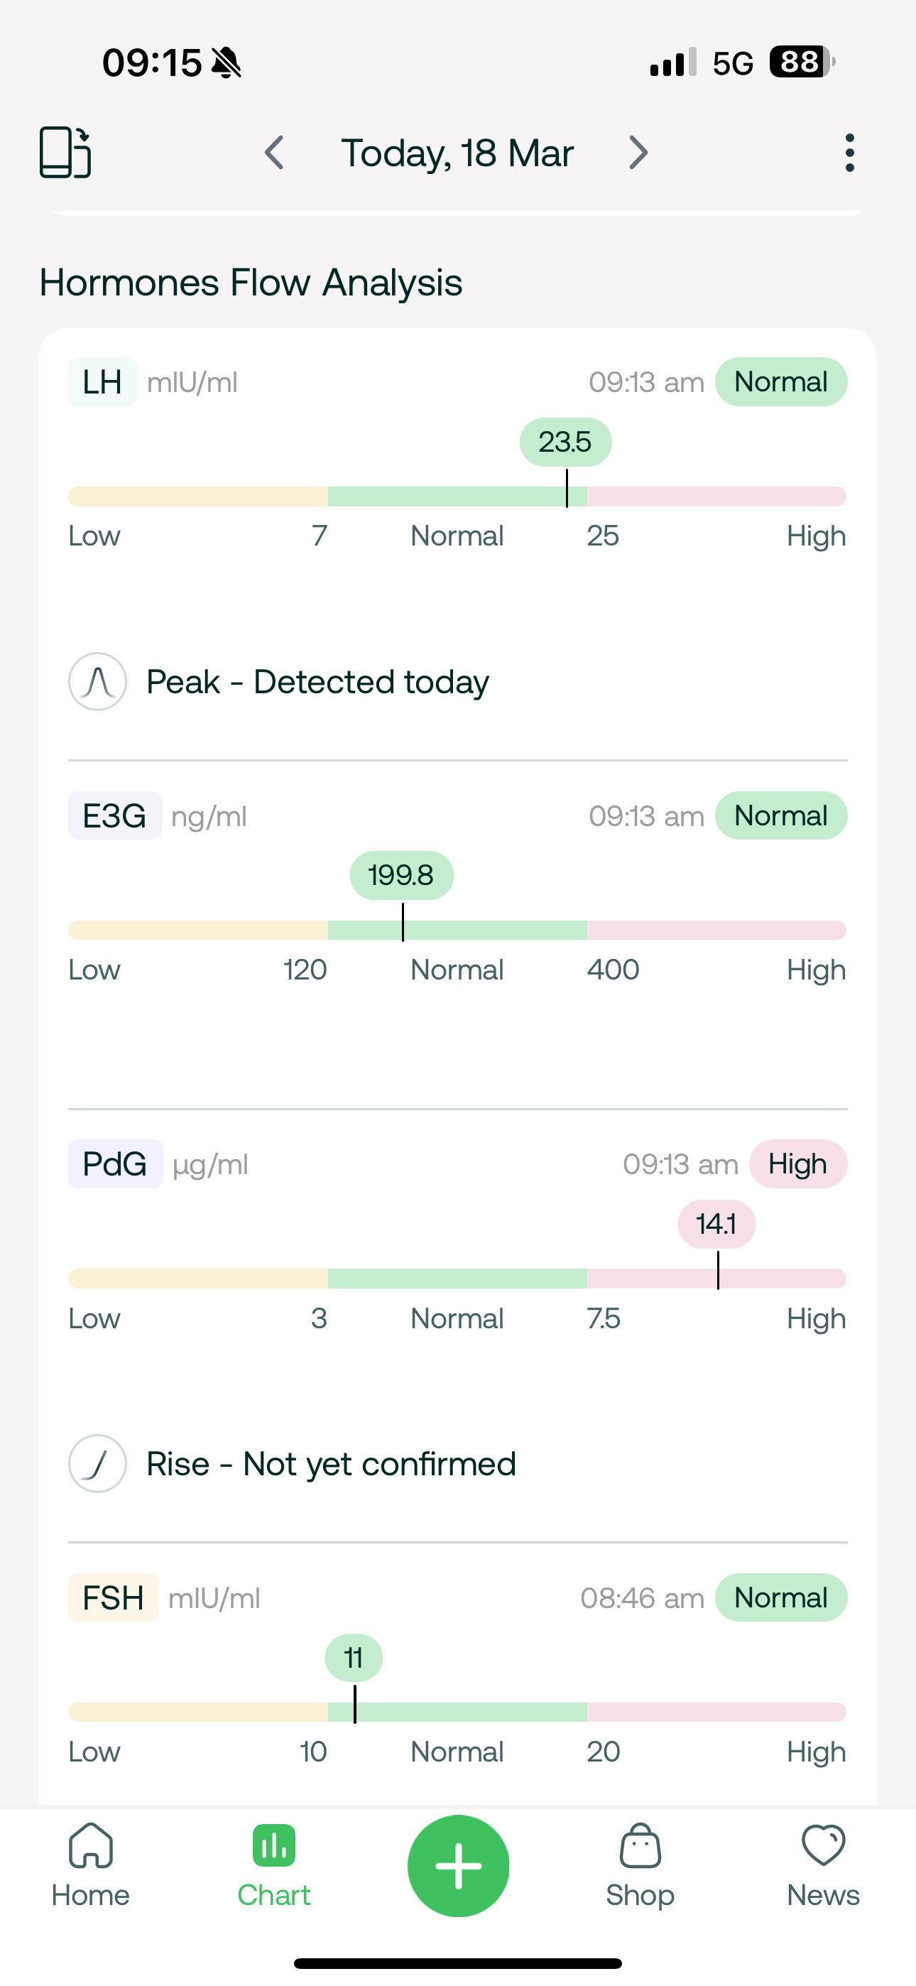This screenshot has height=1986, width=916.
Task: Tap the LH peak curve icon
Action: (x=98, y=681)
